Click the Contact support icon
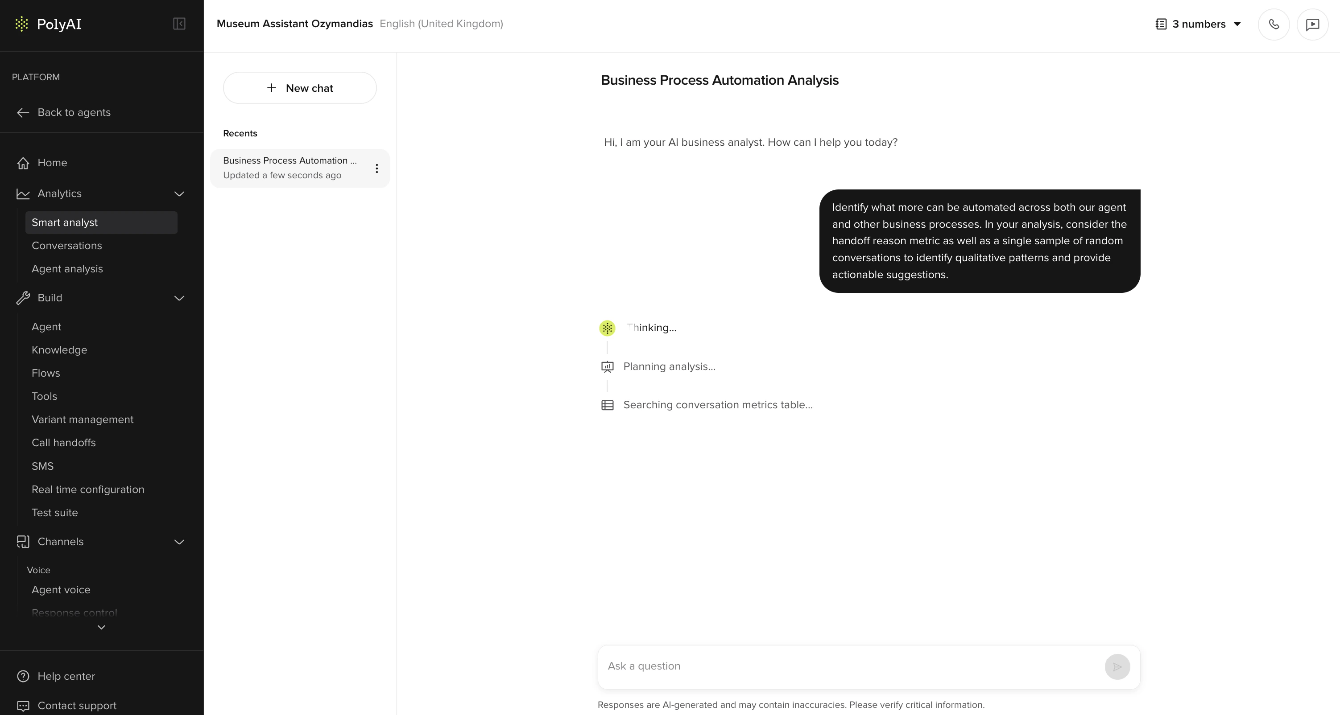This screenshot has height=715, width=1340. click(x=23, y=705)
